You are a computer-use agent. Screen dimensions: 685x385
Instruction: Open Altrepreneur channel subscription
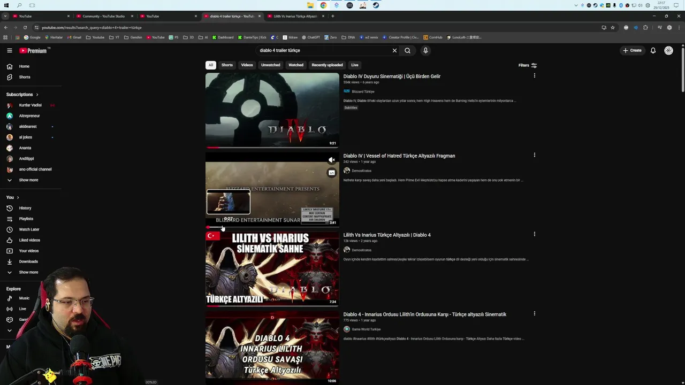click(x=31, y=116)
